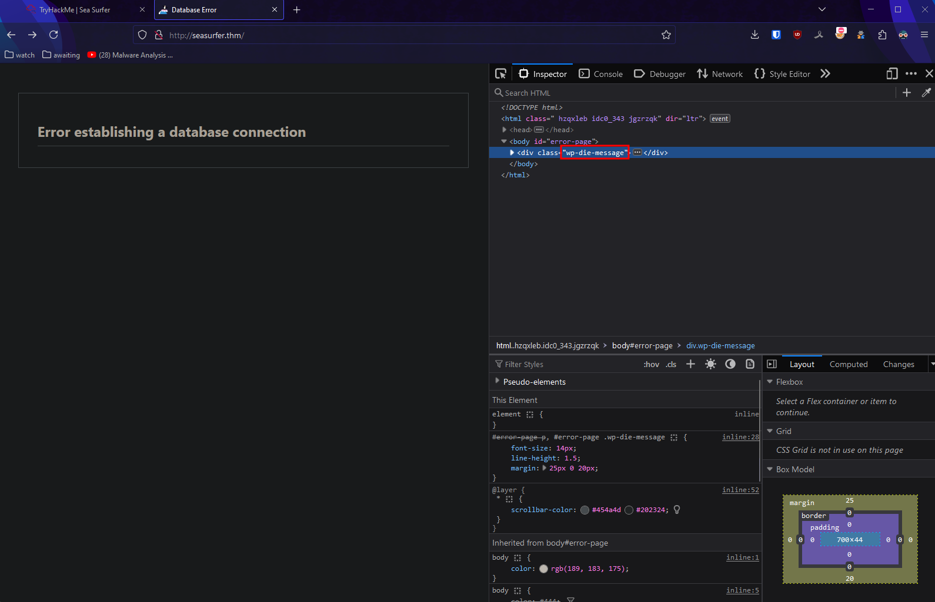Show div ellipsis contents badge
This screenshot has width=935, height=602.
pyautogui.click(x=637, y=152)
